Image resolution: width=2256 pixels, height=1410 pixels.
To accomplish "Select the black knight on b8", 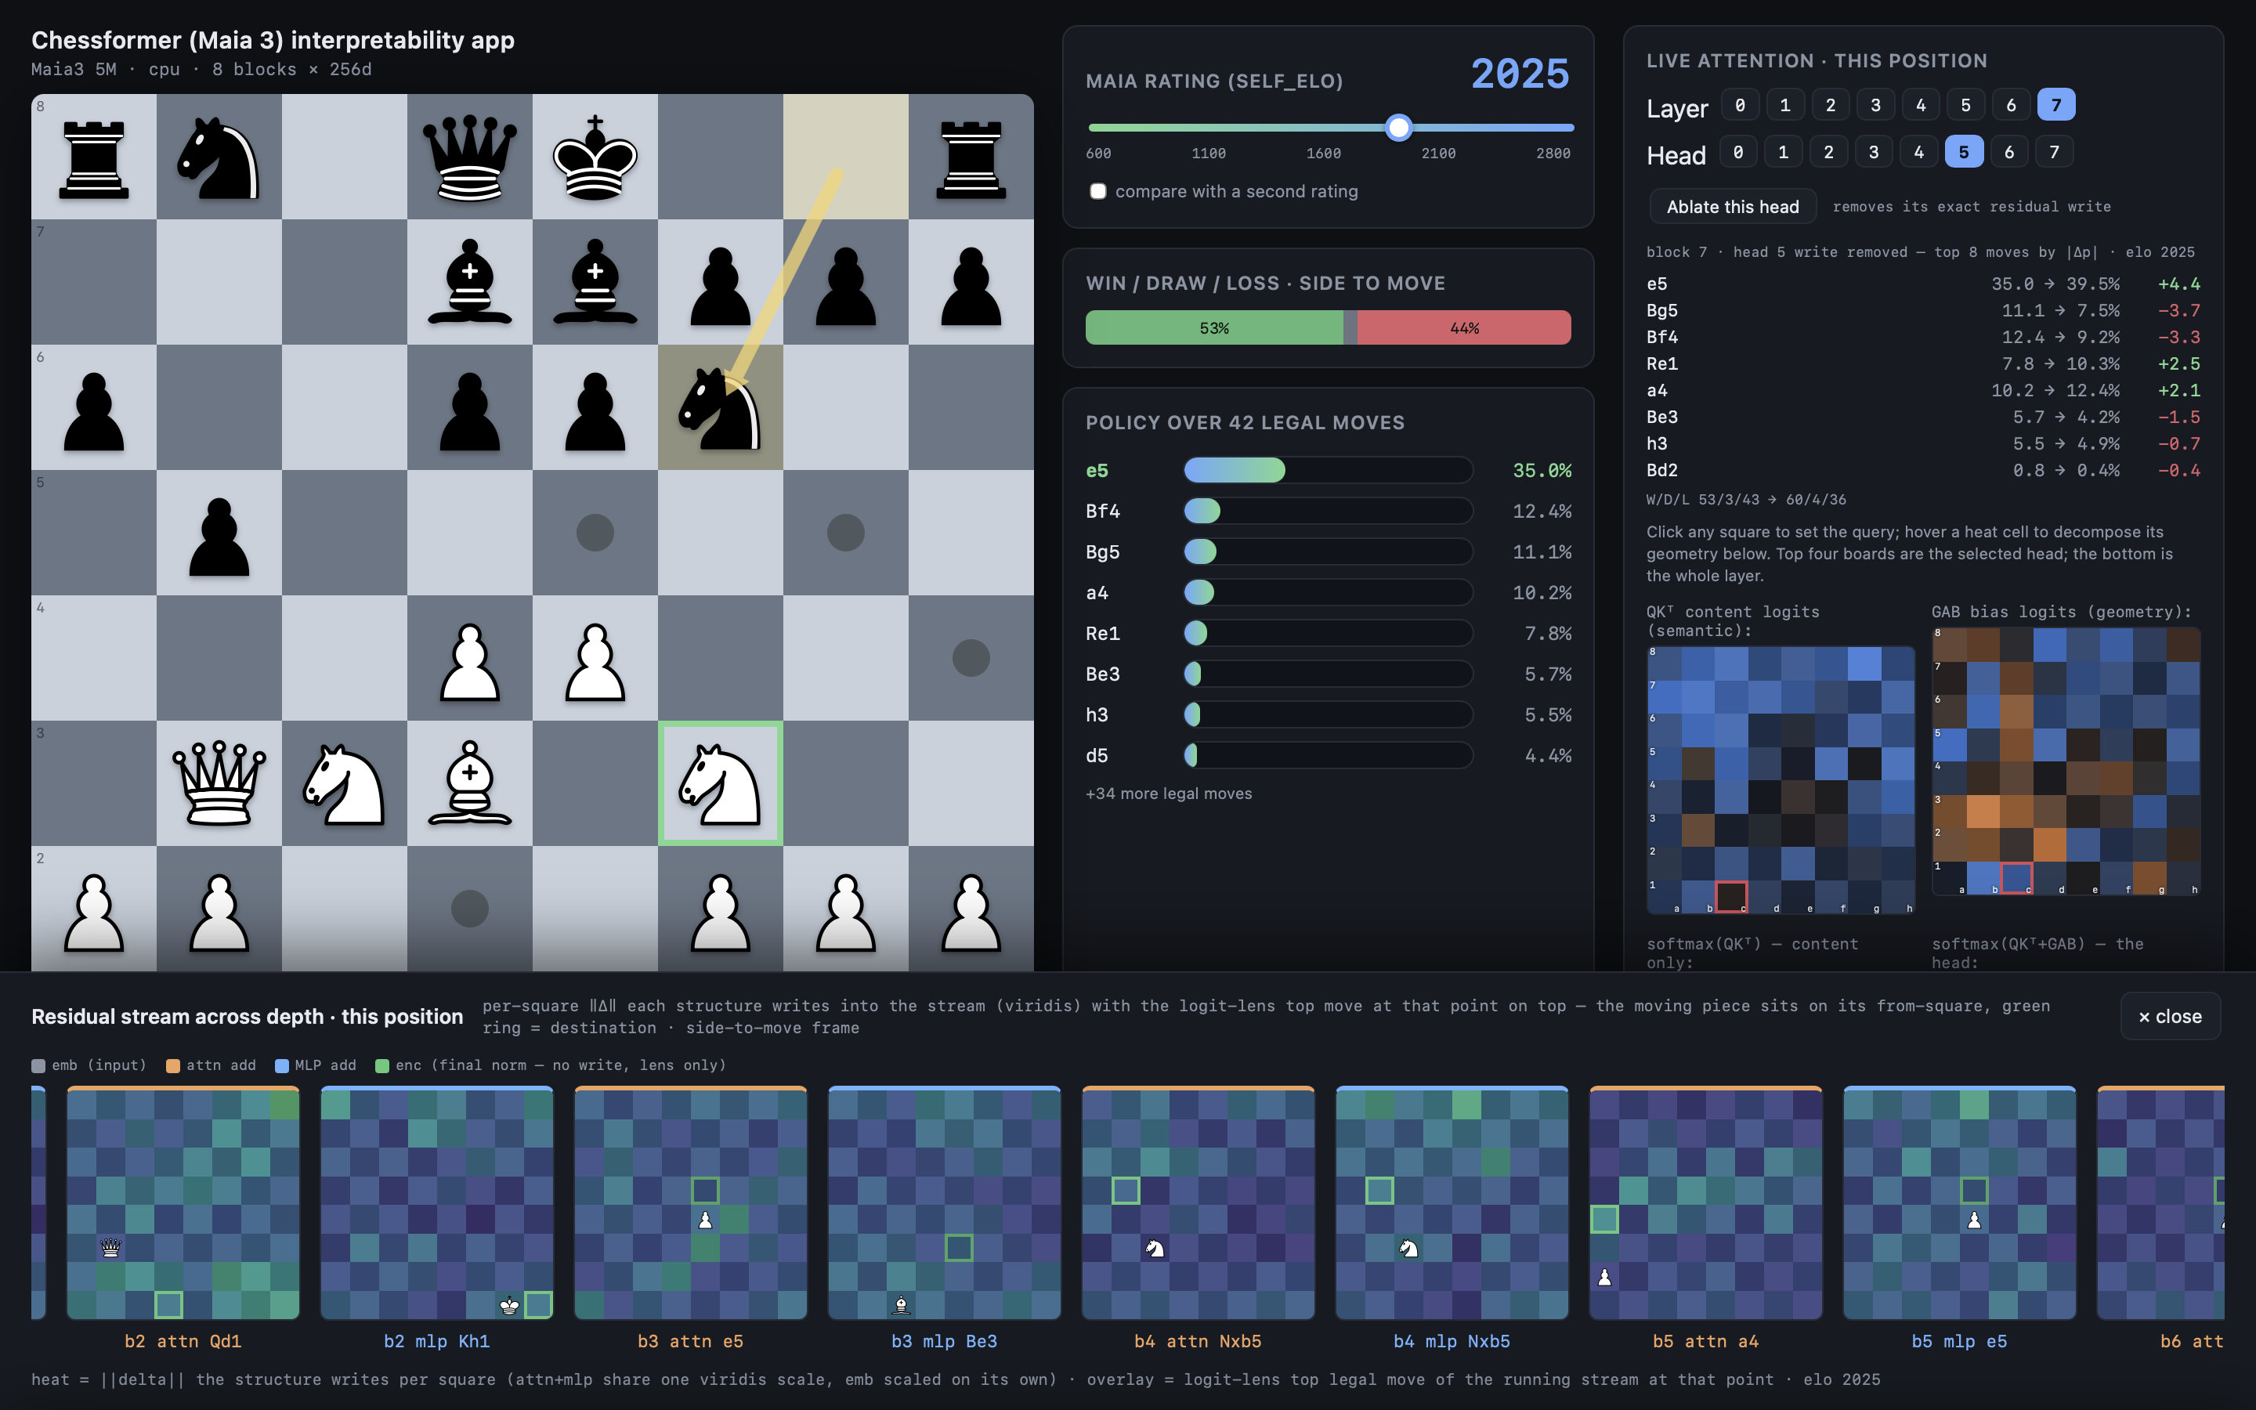I will (219, 157).
